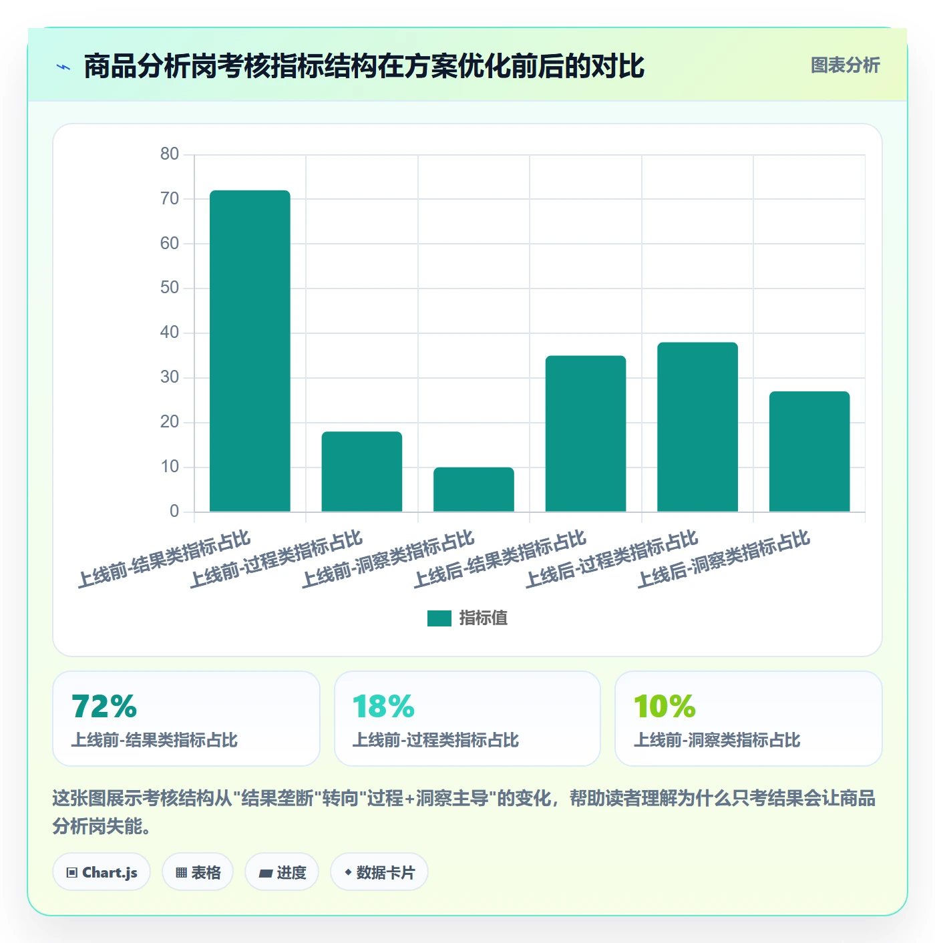Click the 18% value in the data card
The width and height of the screenshot is (935, 943).
[x=384, y=707]
